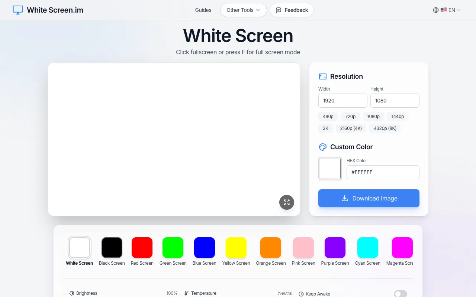Open the custom color picker swatch
Image resolution: width=476 pixels, height=297 pixels.
pyautogui.click(x=330, y=169)
